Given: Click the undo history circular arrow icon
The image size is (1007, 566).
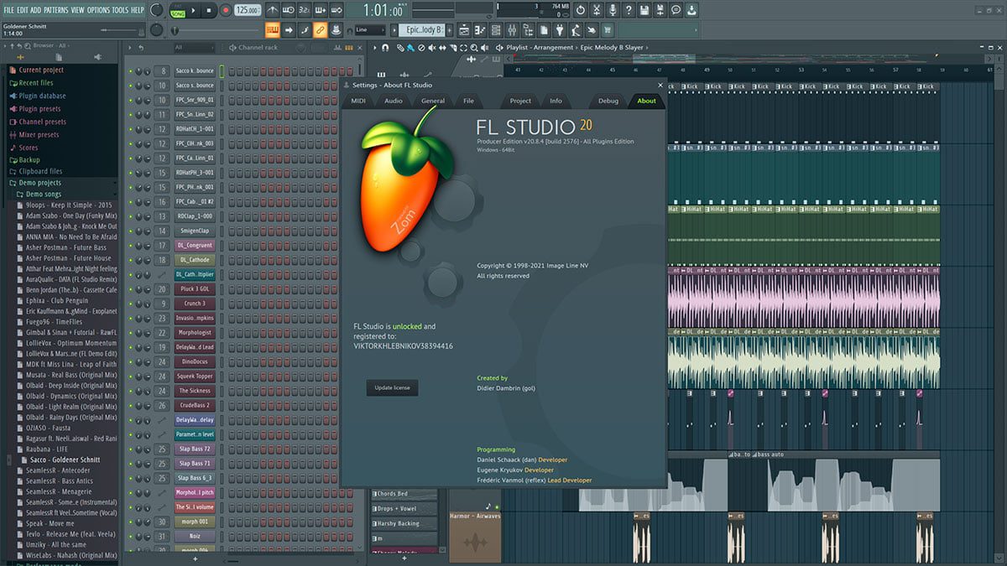Looking at the screenshot, I should [580, 10].
